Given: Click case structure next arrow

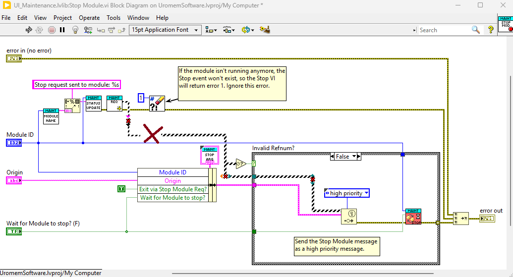Looking at the screenshot, I should [x=359, y=156].
